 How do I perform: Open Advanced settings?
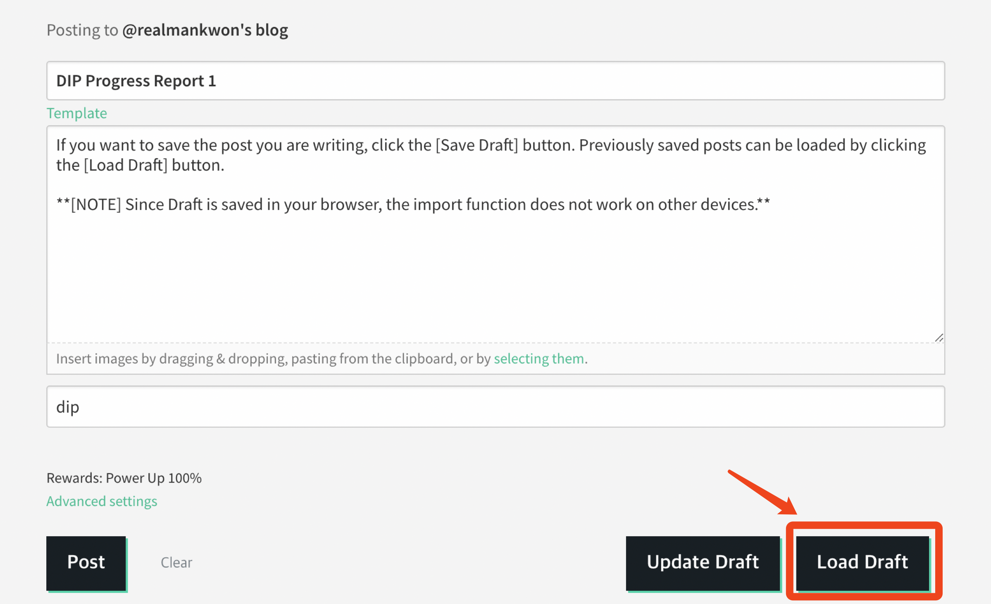[x=102, y=501]
